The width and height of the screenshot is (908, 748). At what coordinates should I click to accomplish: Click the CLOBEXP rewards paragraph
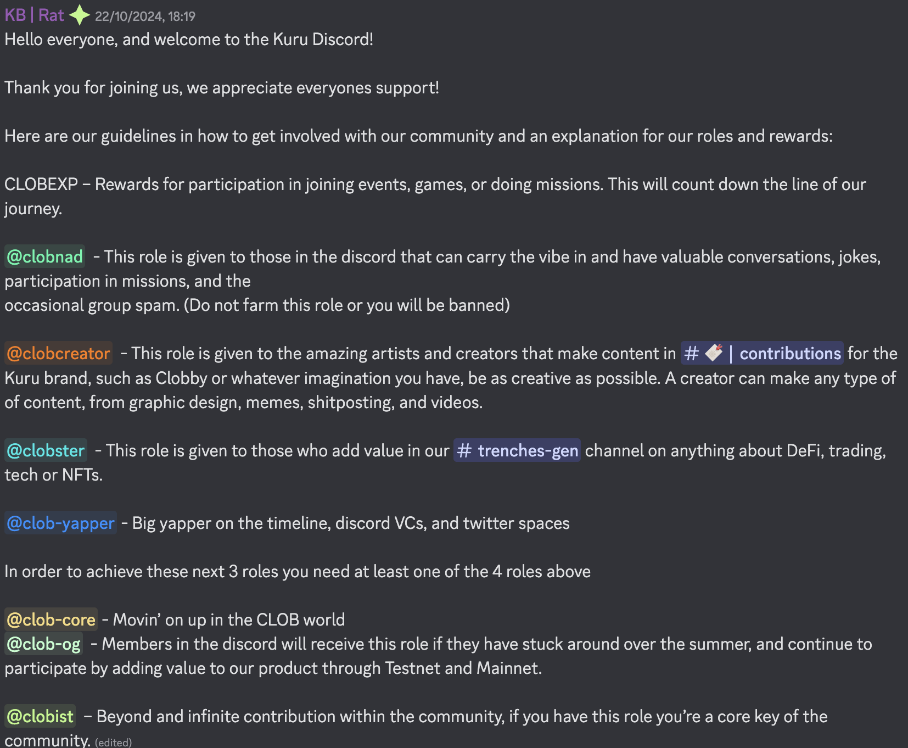(435, 196)
